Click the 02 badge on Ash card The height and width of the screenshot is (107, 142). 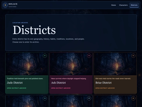pyautogui.click(x=89, y=56)
